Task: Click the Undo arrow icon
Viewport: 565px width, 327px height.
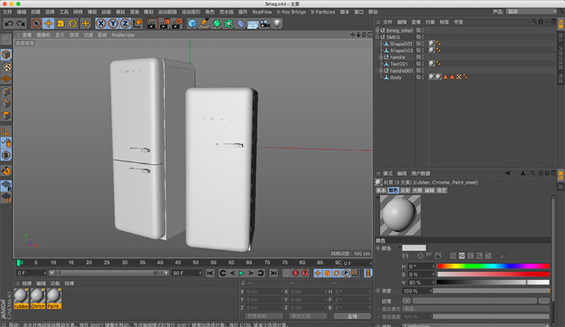Action: coord(9,24)
